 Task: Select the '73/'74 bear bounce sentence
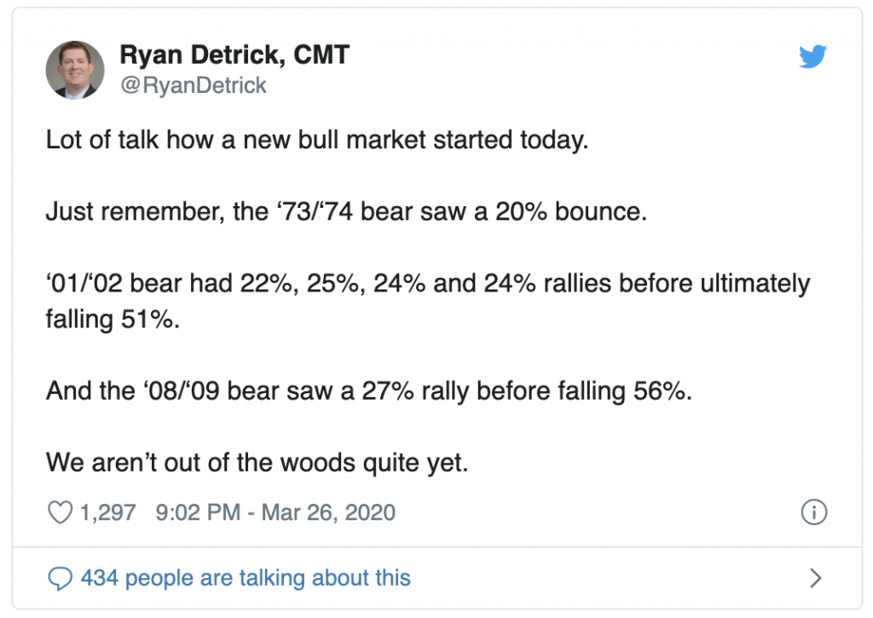[346, 211]
